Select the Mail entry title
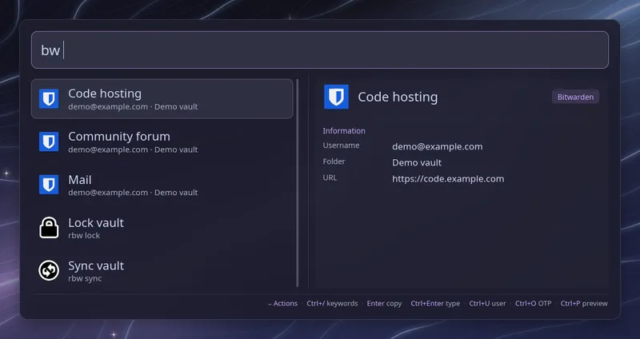 [80, 180]
